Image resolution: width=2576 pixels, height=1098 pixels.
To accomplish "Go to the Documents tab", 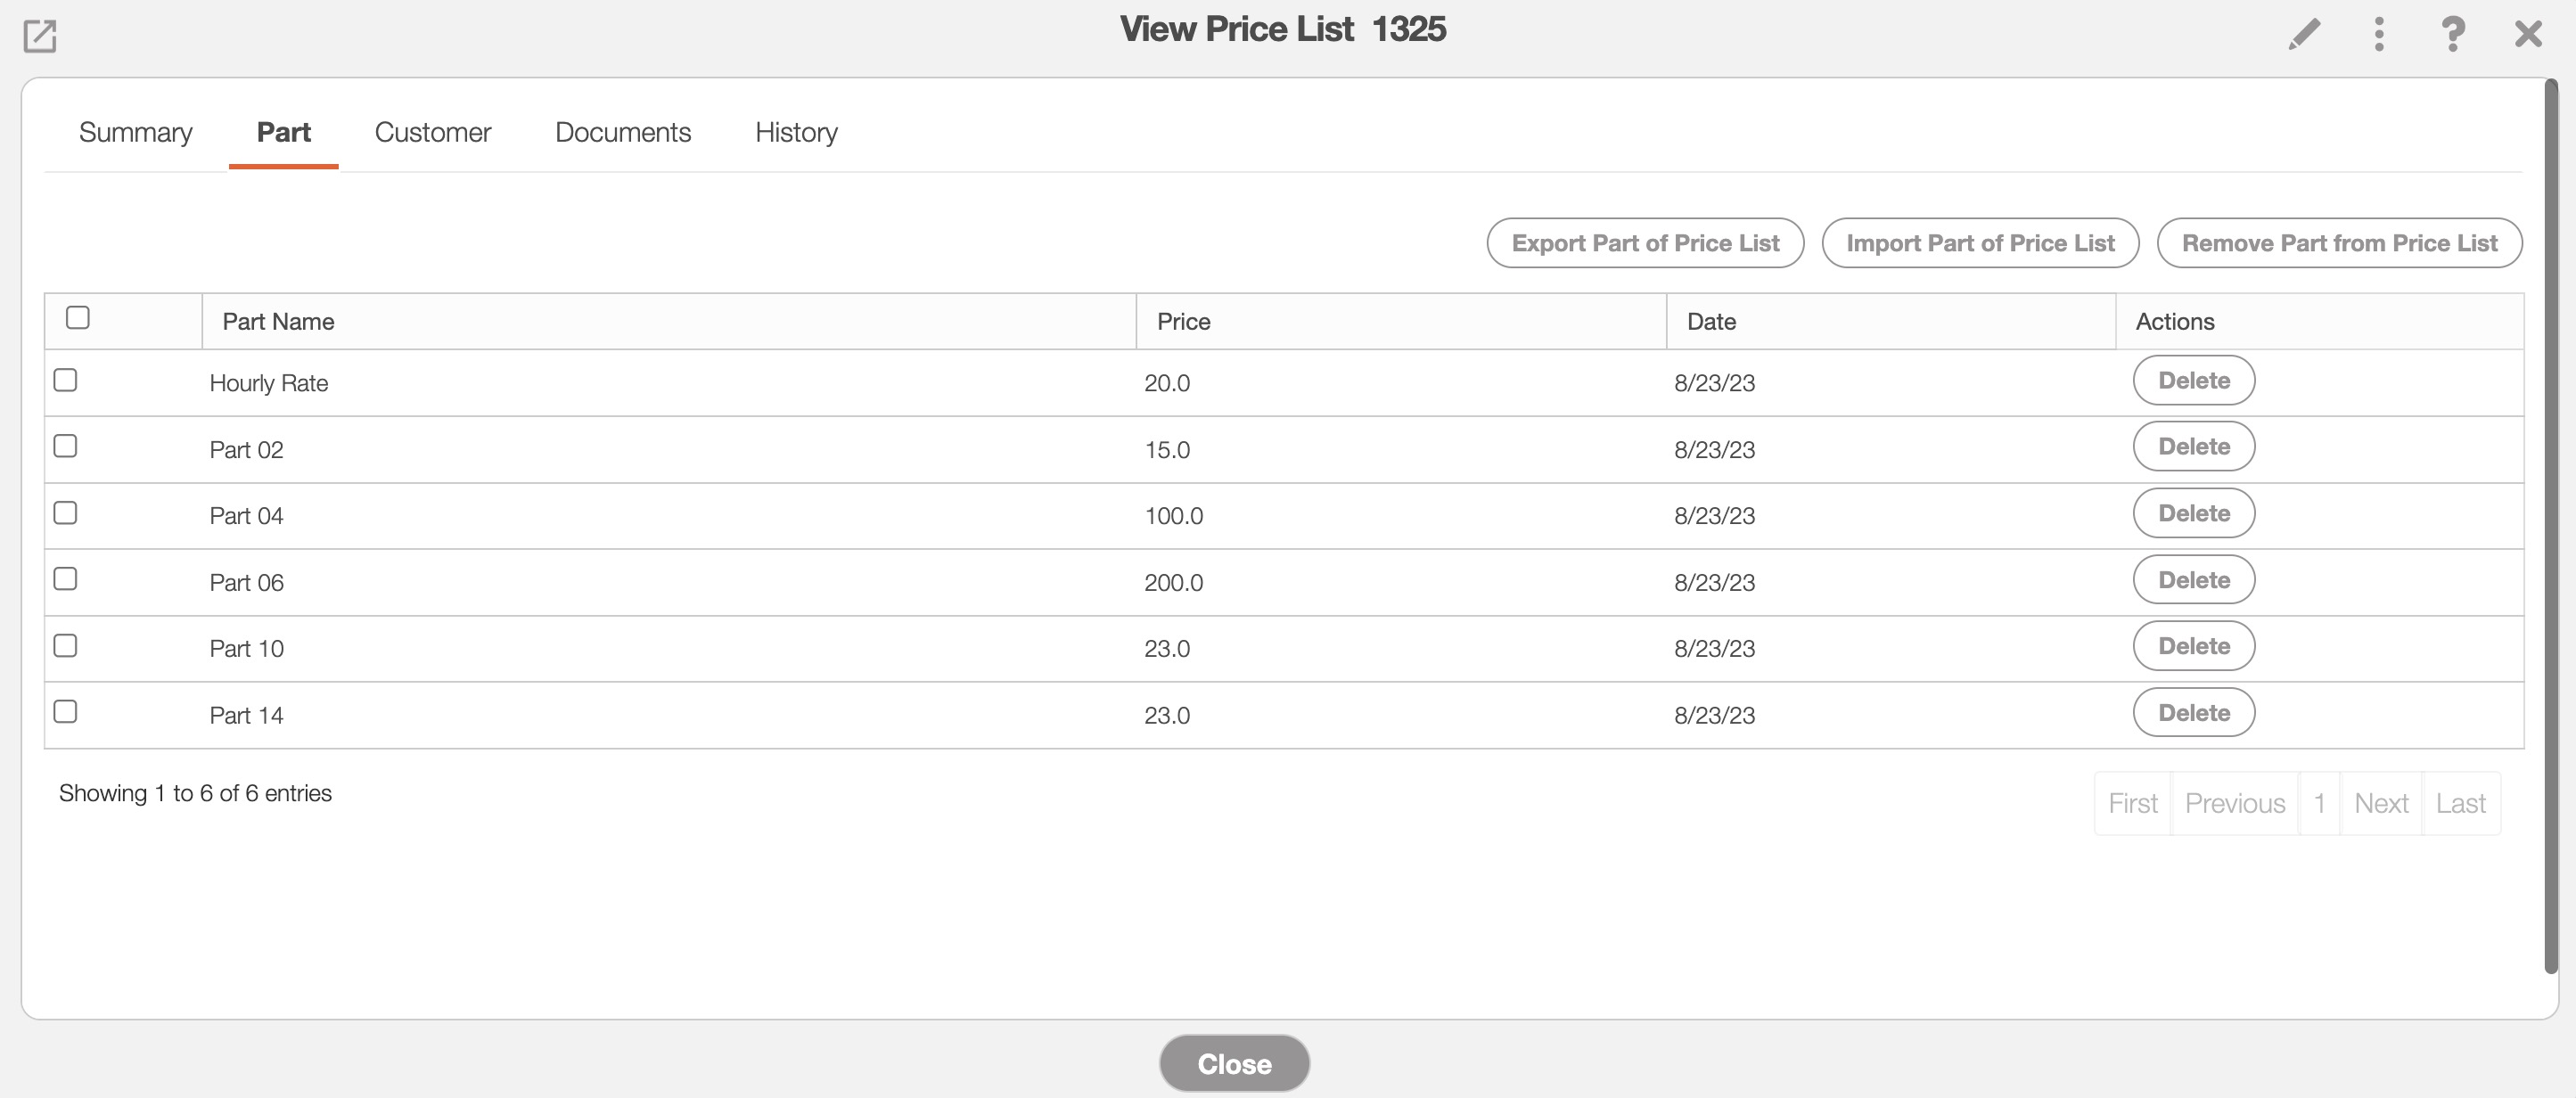I will (x=622, y=132).
